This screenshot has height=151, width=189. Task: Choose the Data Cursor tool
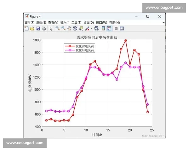coord(81,28)
